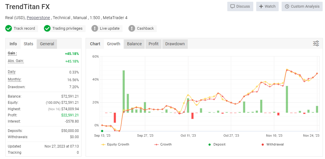This screenshot has height=159, width=325.
Task: Switch to the Stats tab
Action: pos(28,44)
